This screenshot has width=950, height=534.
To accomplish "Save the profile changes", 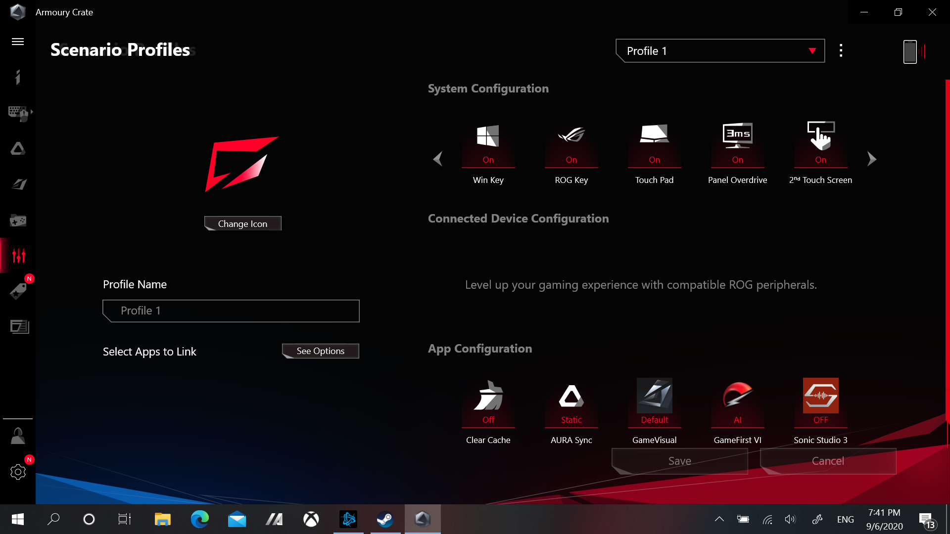I will pos(679,461).
